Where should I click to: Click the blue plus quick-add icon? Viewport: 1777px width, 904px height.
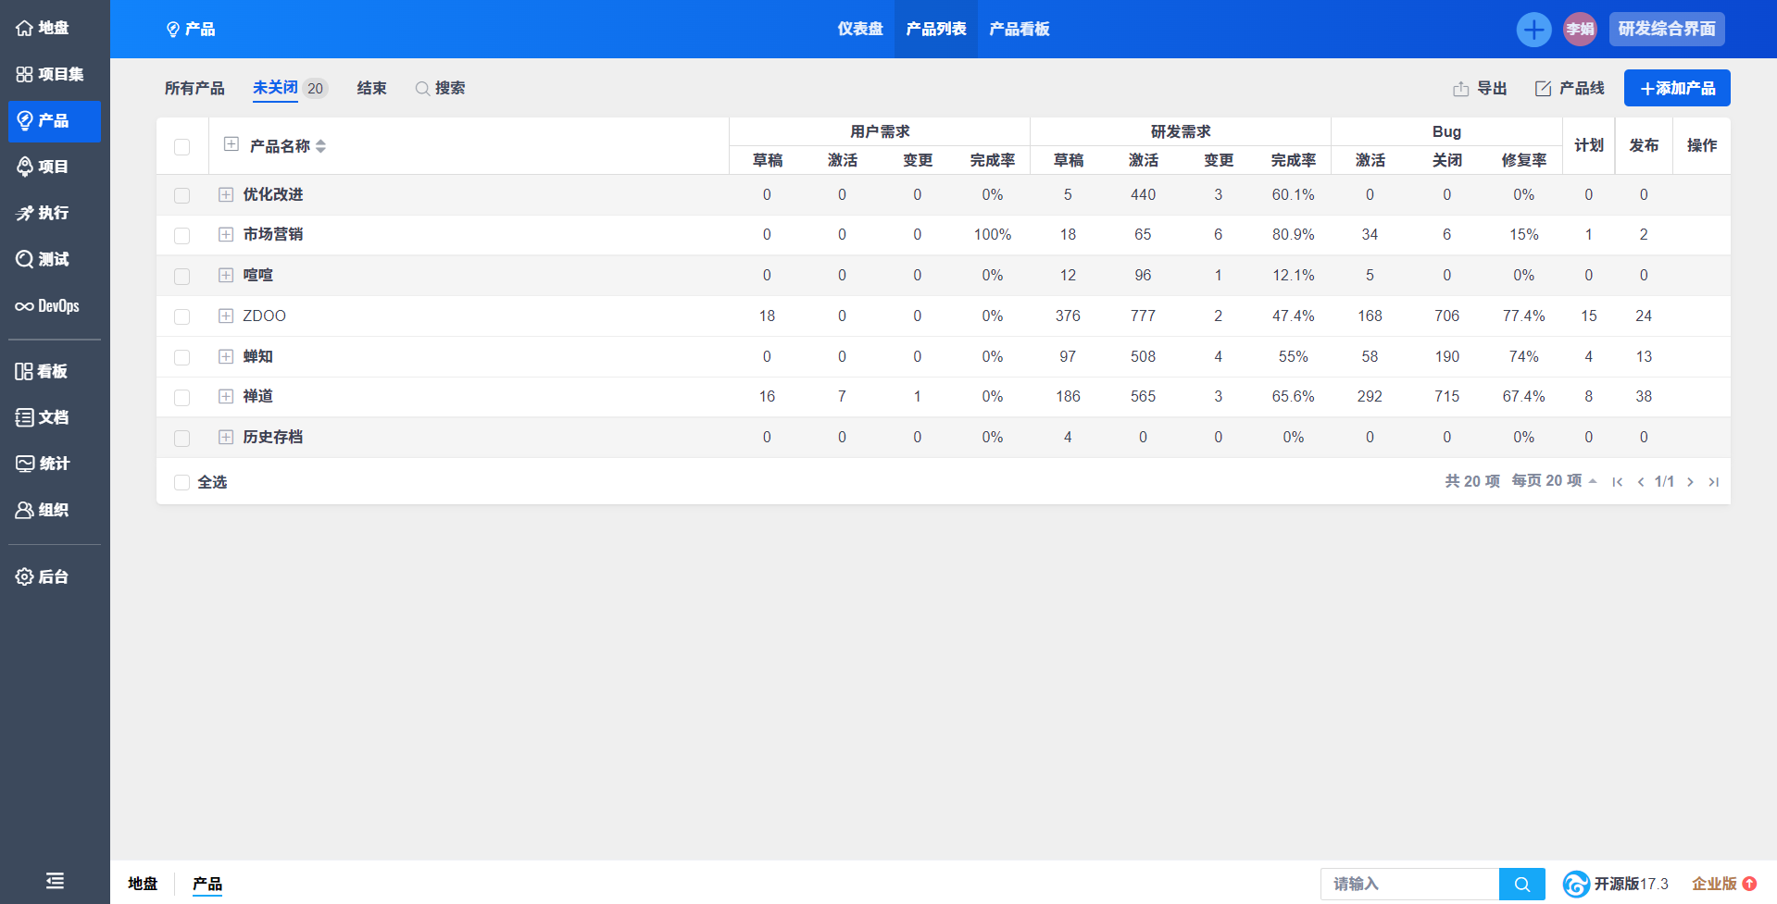(x=1533, y=30)
